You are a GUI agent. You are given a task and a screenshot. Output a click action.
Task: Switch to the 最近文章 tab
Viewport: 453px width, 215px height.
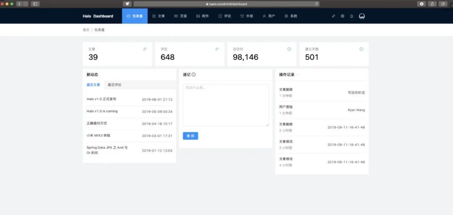click(93, 85)
